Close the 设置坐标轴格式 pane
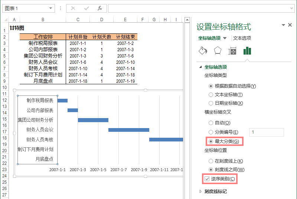This screenshot has height=199, width=297. (290, 25)
